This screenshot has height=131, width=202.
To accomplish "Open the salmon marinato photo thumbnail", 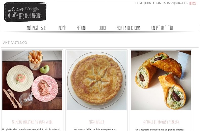I will pos(32,80).
